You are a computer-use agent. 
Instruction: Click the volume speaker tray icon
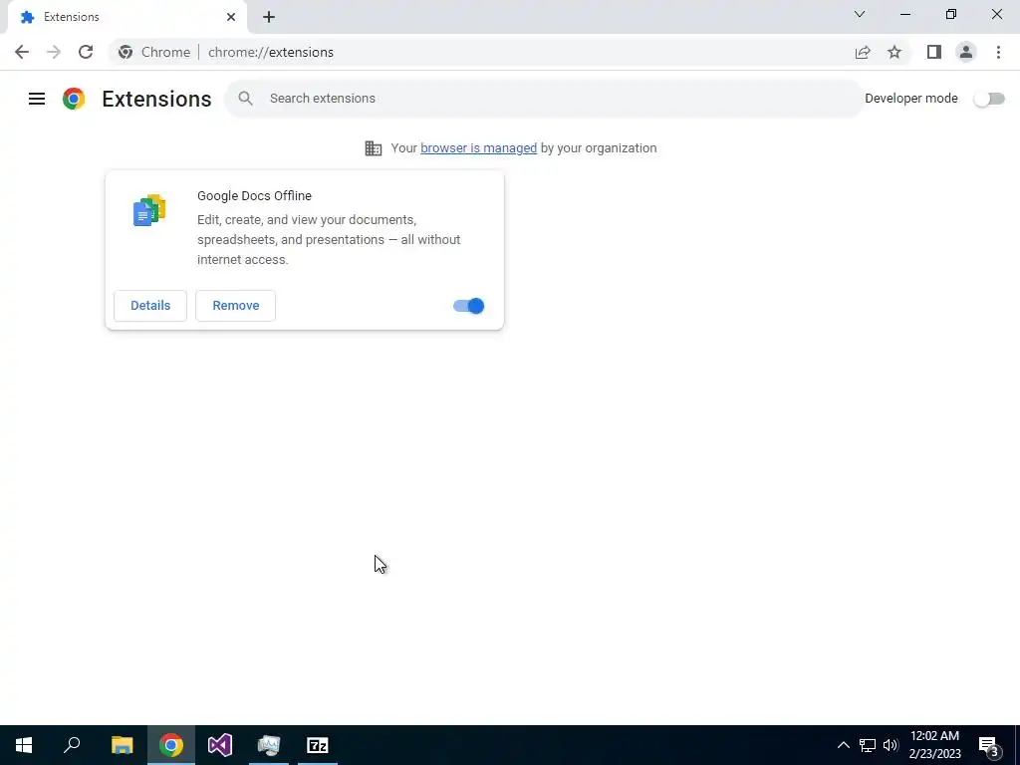click(x=891, y=745)
